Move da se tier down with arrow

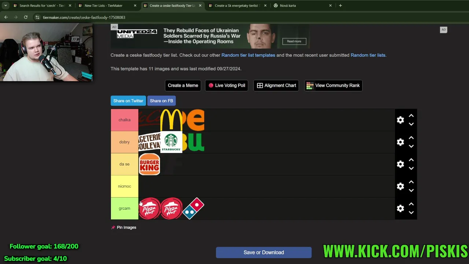[411, 168]
